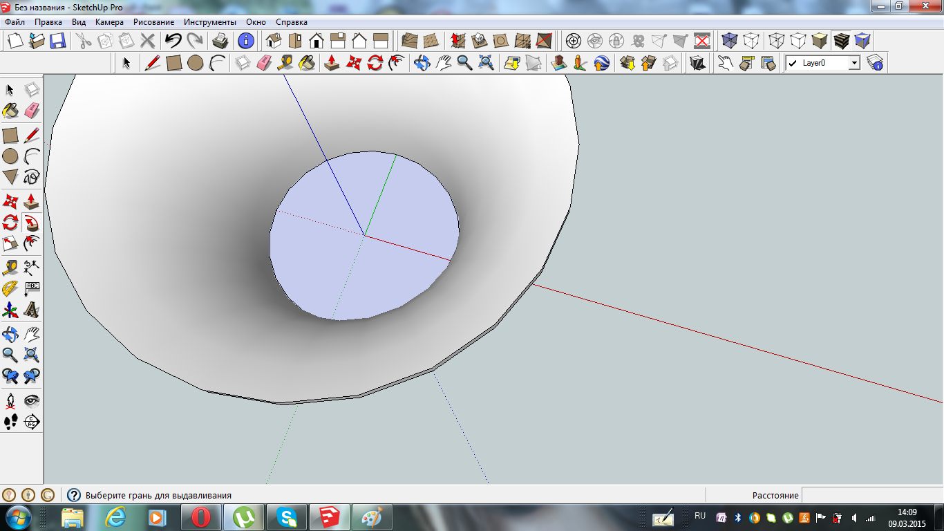Viewport: 944px width, 531px height.
Task: Click the Iso view house icon
Action: pyautogui.click(x=274, y=41)
